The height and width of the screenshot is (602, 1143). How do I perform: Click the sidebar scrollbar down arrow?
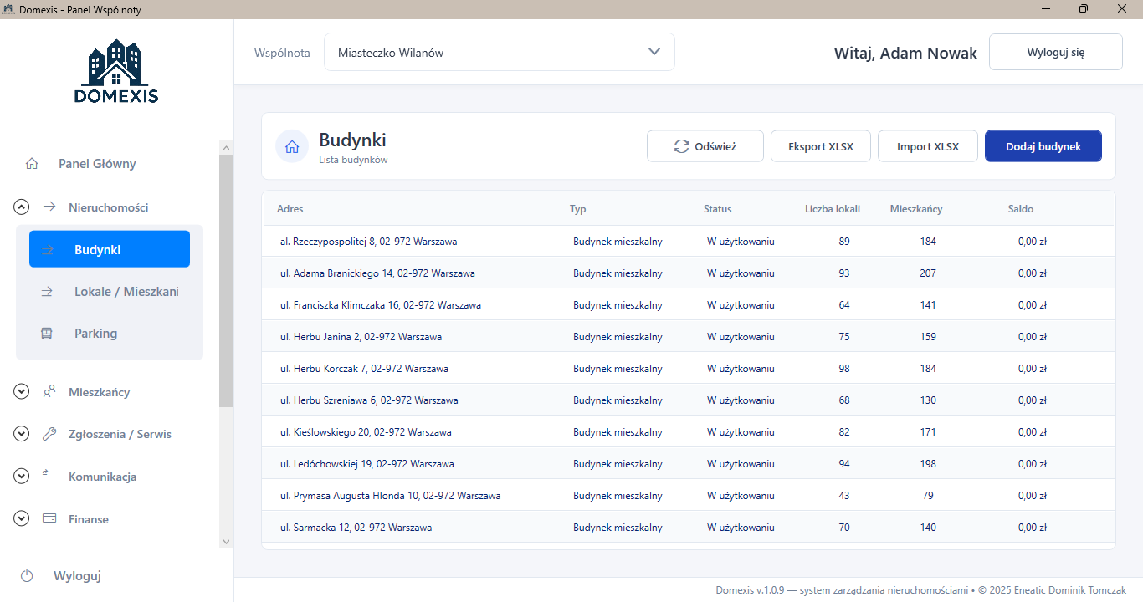click(226, 542)
